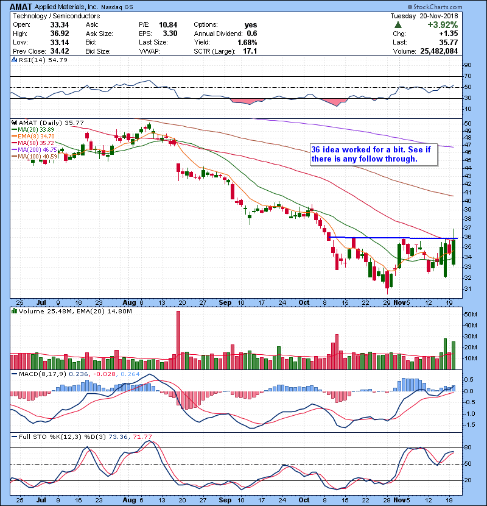The width and height of the screenshot is (487, 506).
Task: Click the -1.5 mark on the MACD axis
Action: coord(469,425)
